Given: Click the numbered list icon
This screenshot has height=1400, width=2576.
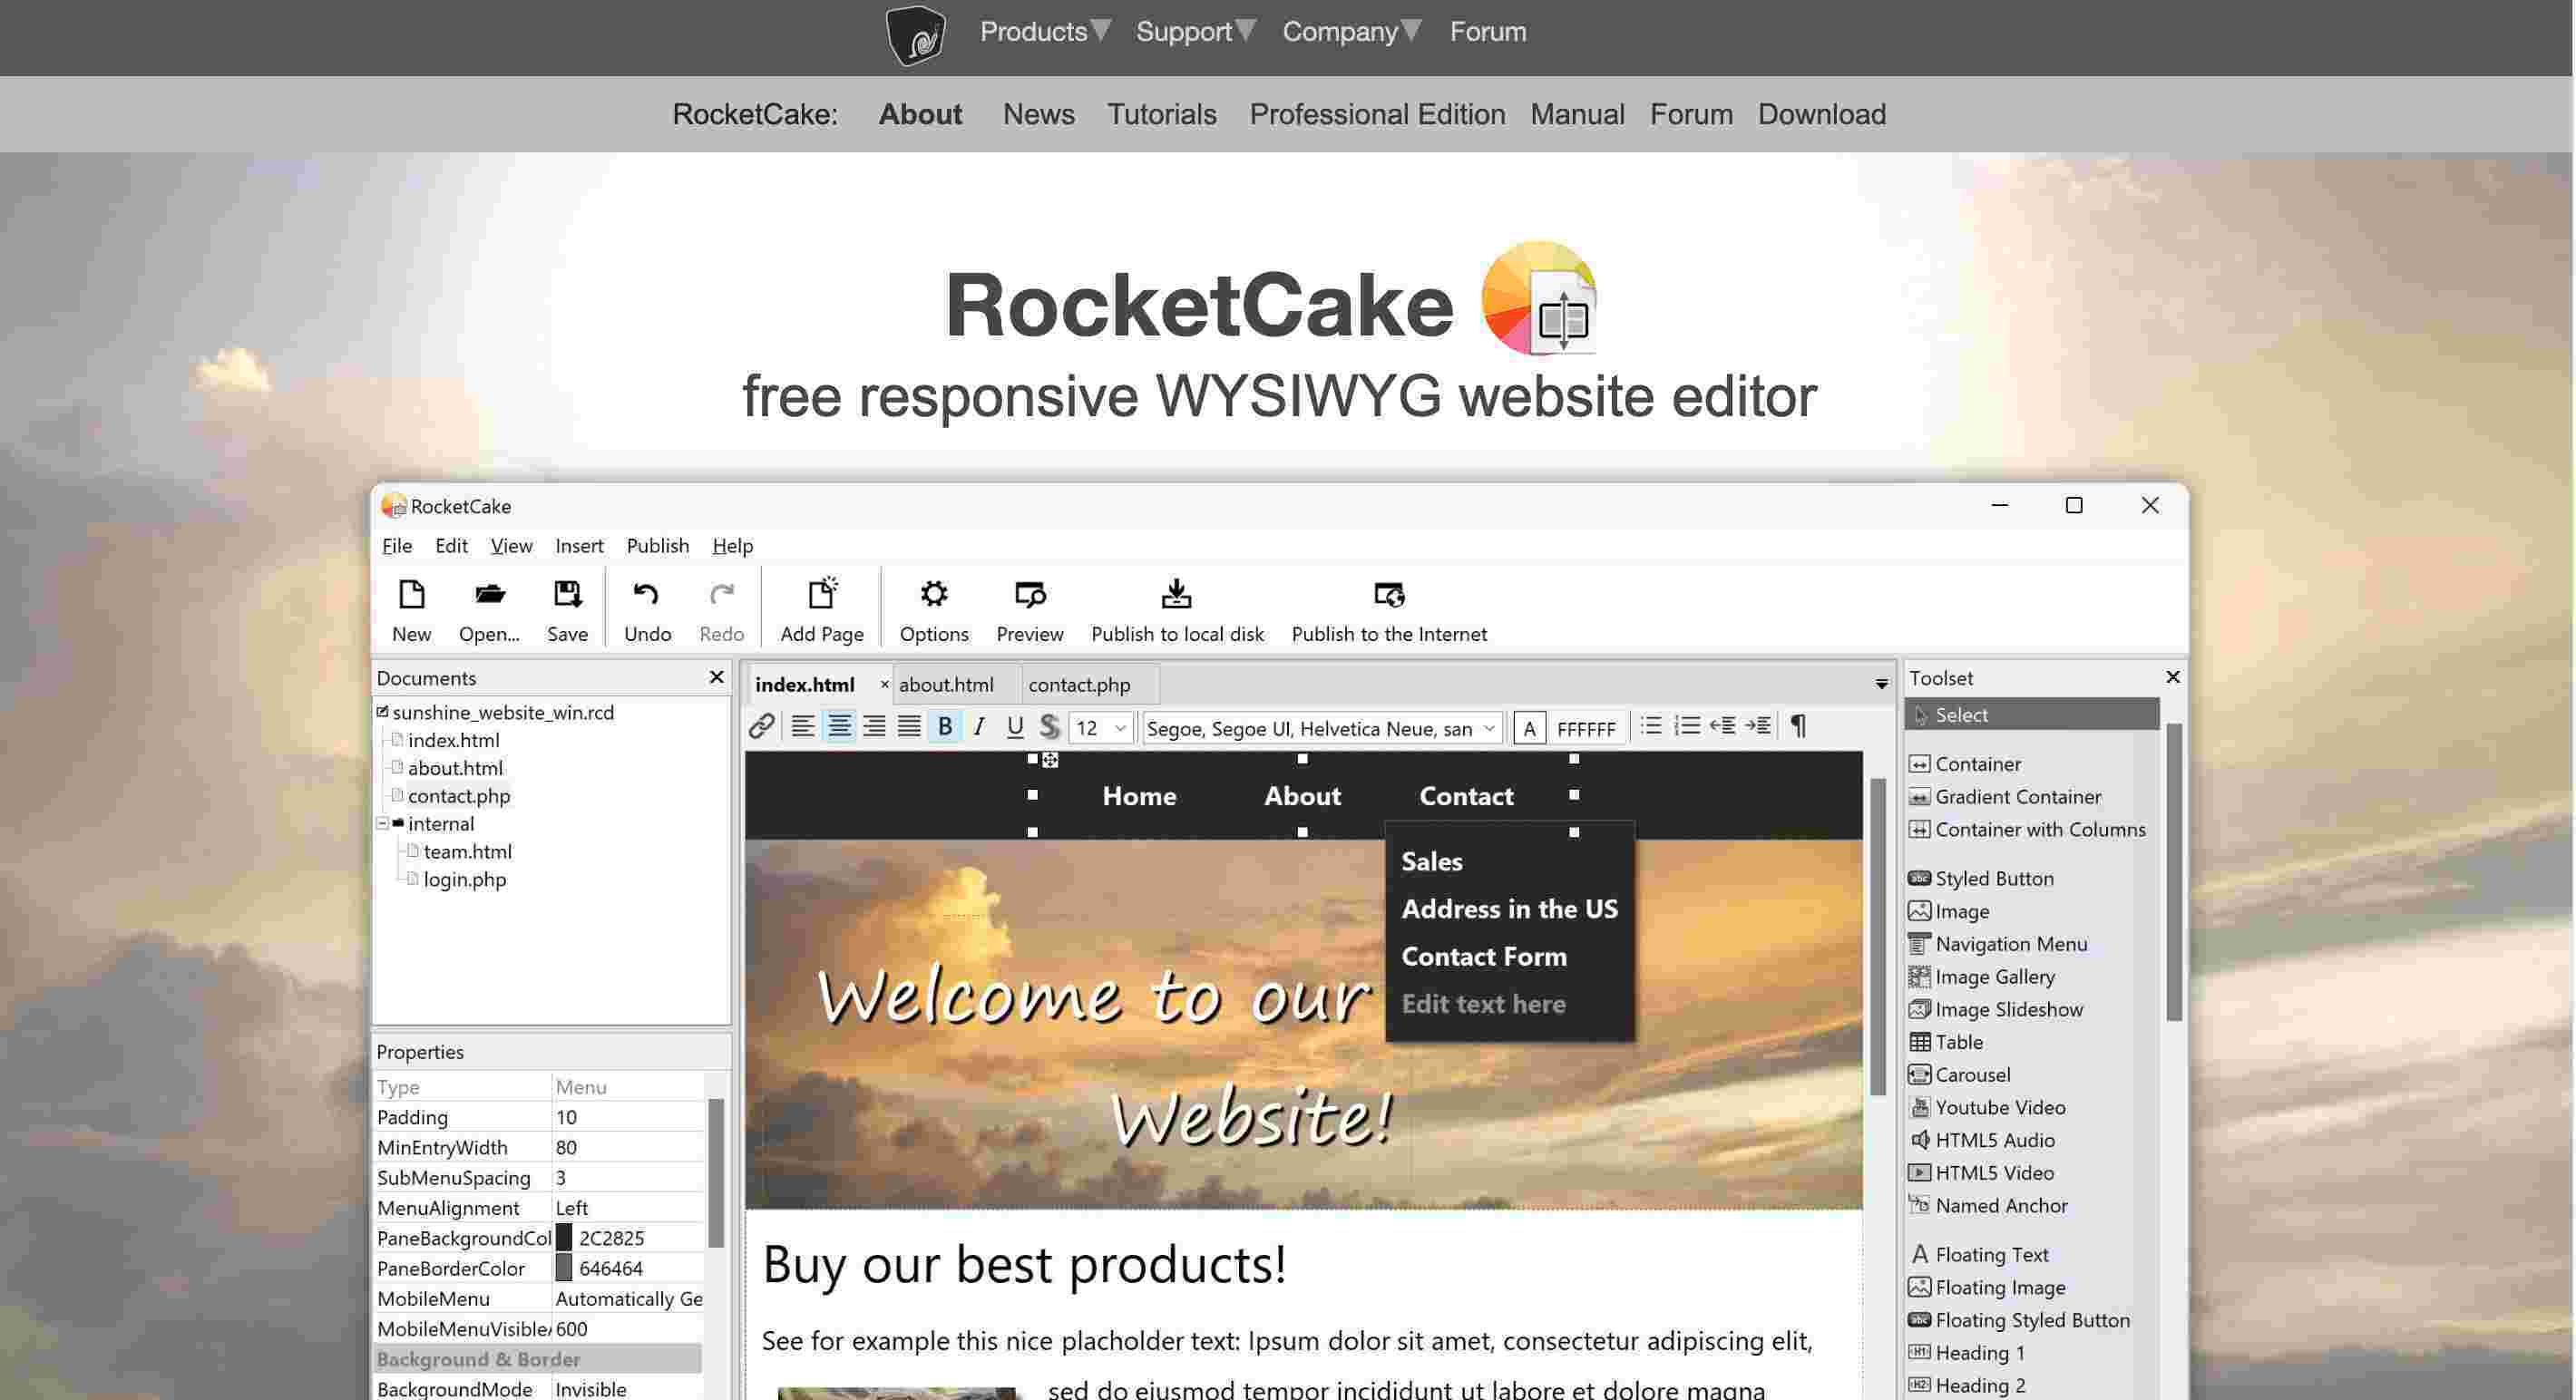Looking at the screenshot, I should click(1687, 726).
